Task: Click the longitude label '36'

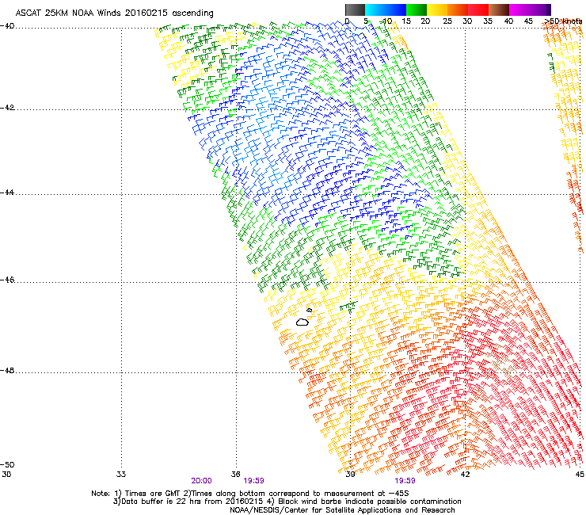Action: 235,475
